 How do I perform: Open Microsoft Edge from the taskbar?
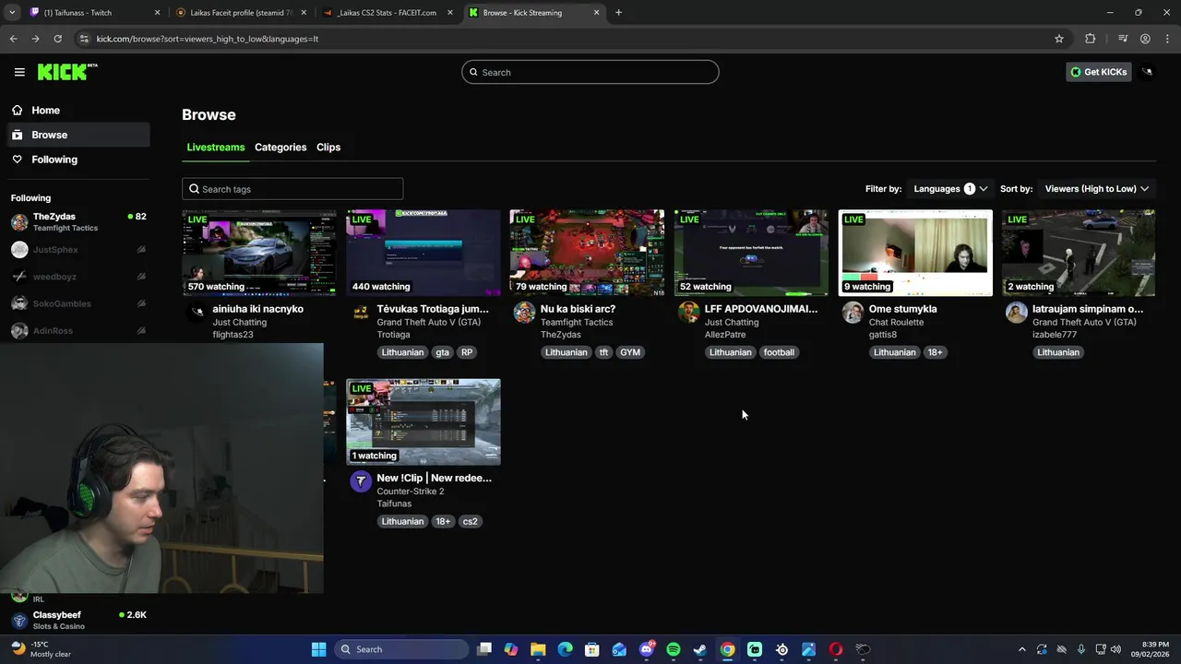(x=565, y=649)
